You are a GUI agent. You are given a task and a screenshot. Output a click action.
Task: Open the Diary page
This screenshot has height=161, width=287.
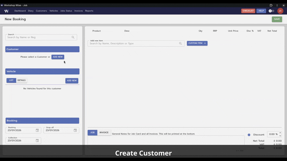point(30,11)
